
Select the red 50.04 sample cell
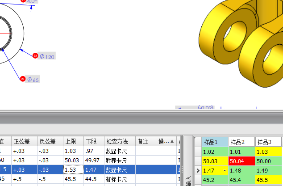[x=241, y=161]
